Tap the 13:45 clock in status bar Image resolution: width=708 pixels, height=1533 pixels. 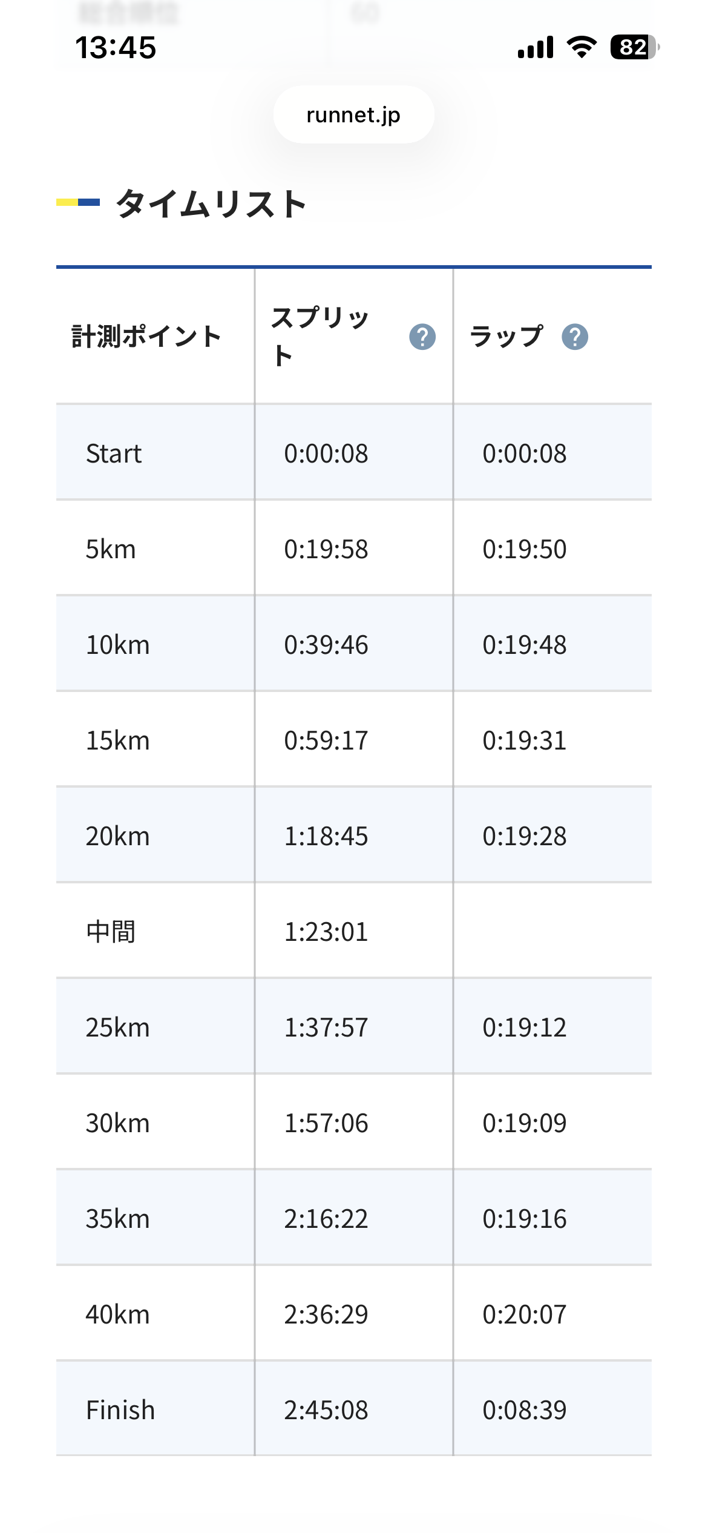[116, 47]
